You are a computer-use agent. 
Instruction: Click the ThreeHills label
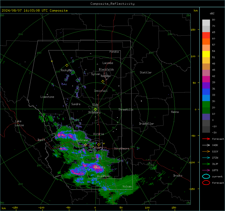click(126, 110)
